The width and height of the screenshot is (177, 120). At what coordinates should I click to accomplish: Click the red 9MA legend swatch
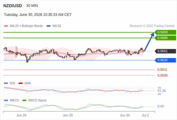[x=20, y=83]
